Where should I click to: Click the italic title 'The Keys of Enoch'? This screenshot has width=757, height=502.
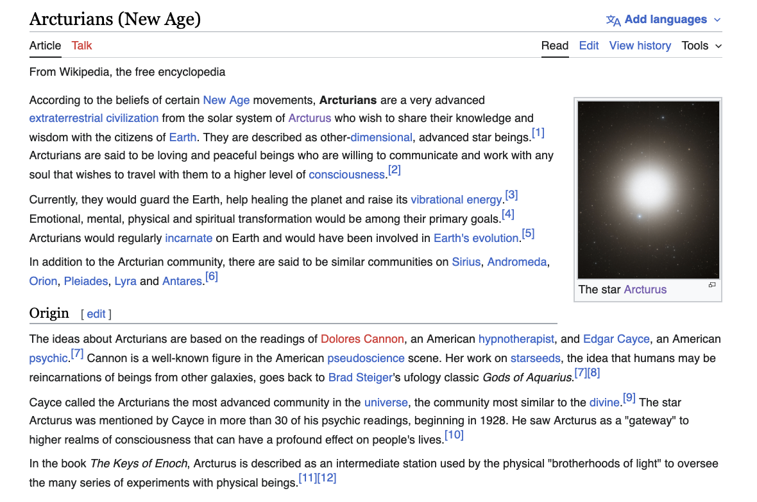(139, 464)
